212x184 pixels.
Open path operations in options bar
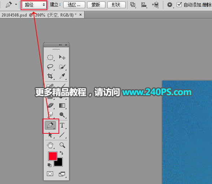[133, 5]
